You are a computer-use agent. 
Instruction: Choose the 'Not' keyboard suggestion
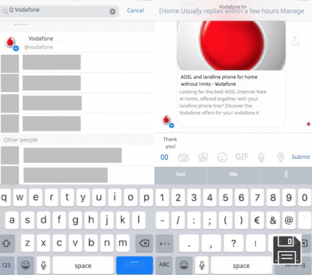(181, 175)
